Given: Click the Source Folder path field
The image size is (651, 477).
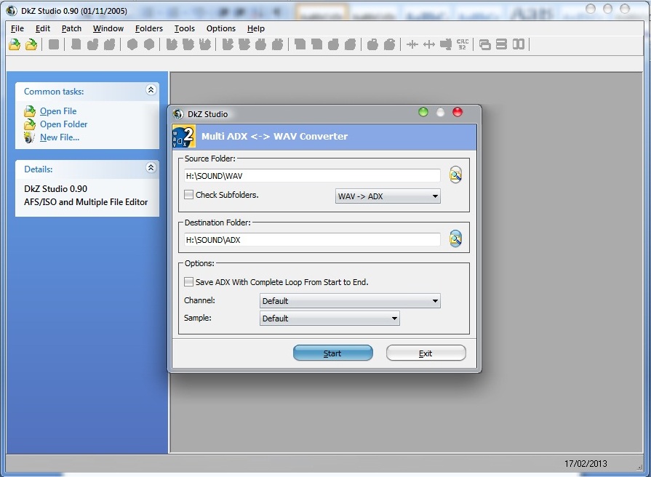Looking at the screenshot, I should [x=312, y=175].
